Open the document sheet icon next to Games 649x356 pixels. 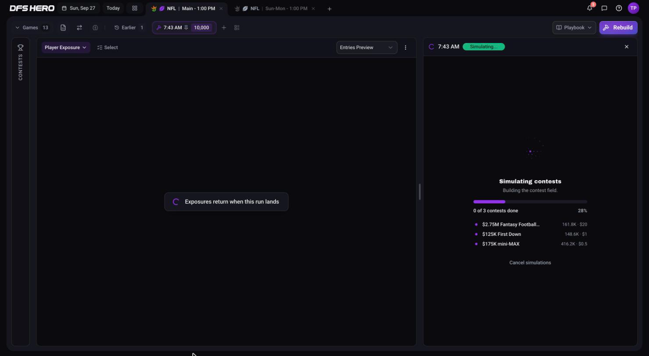pyautogui.click(x=63, y=28)
